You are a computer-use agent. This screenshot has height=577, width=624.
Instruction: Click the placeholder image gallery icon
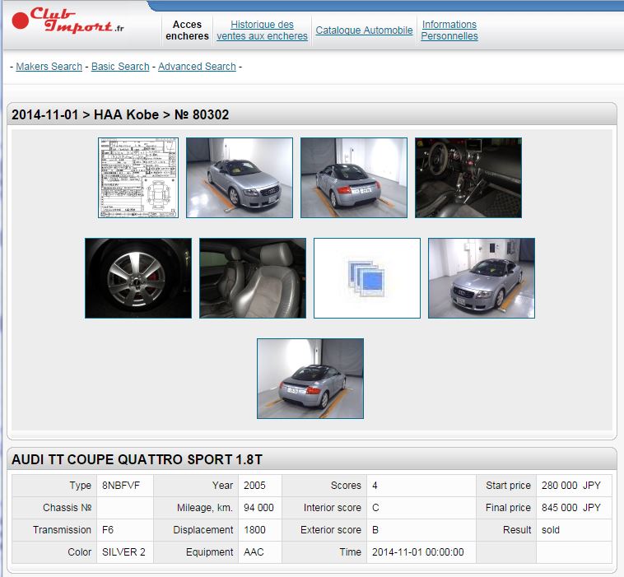(367, 278)
